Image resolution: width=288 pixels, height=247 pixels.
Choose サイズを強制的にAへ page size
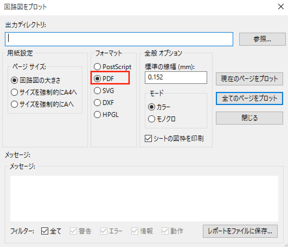[x=14, y=104]
